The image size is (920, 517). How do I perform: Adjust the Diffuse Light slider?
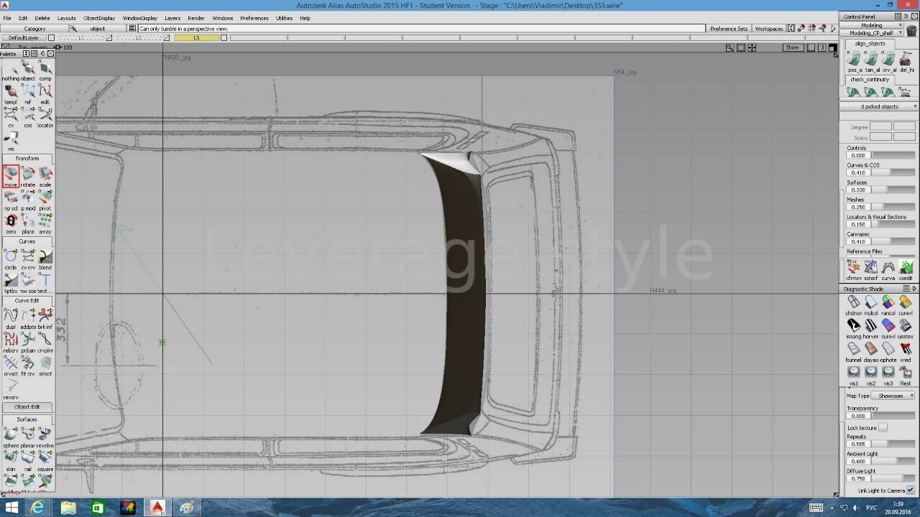tap(893, 479)
